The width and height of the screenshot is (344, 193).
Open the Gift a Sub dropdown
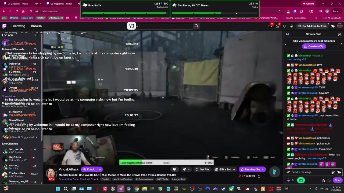click(x=225, y=169)
